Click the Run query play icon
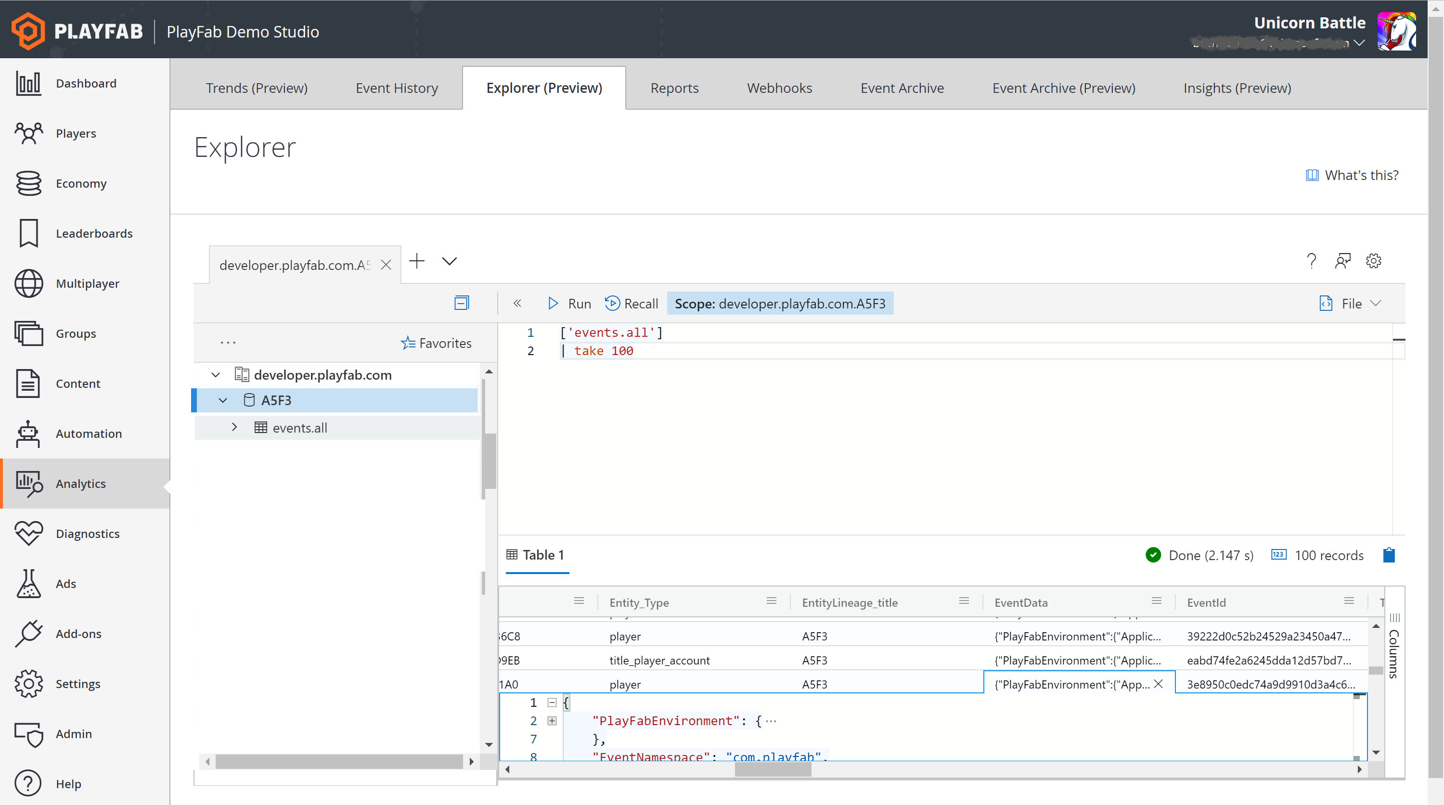1444x805 pixels. [553, 304]
